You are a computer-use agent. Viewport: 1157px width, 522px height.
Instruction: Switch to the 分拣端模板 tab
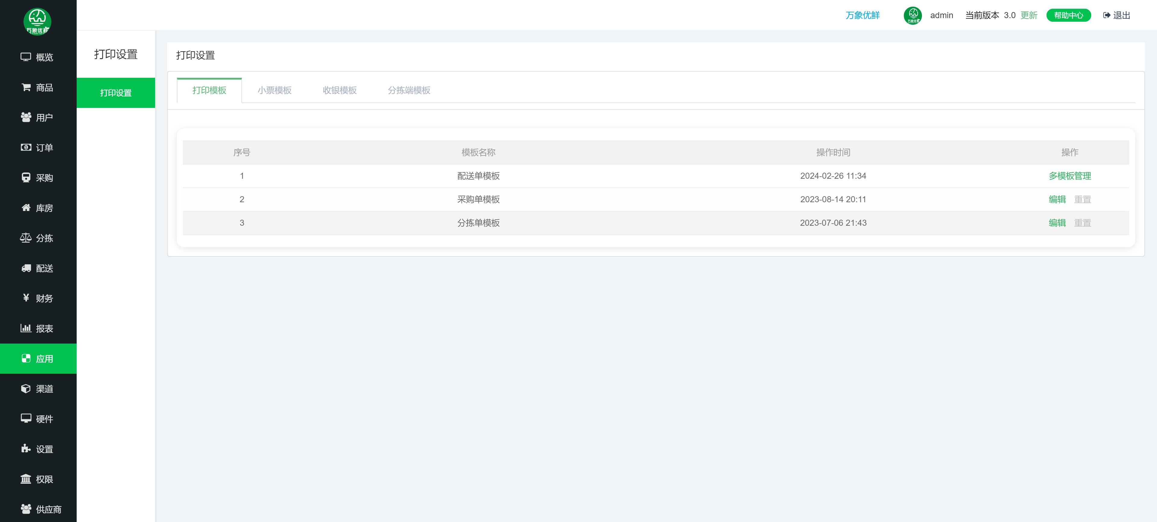pyautogui.click(x=409, y=90)
